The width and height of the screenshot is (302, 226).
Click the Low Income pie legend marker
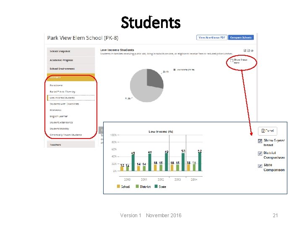click(x=174, y=69)
